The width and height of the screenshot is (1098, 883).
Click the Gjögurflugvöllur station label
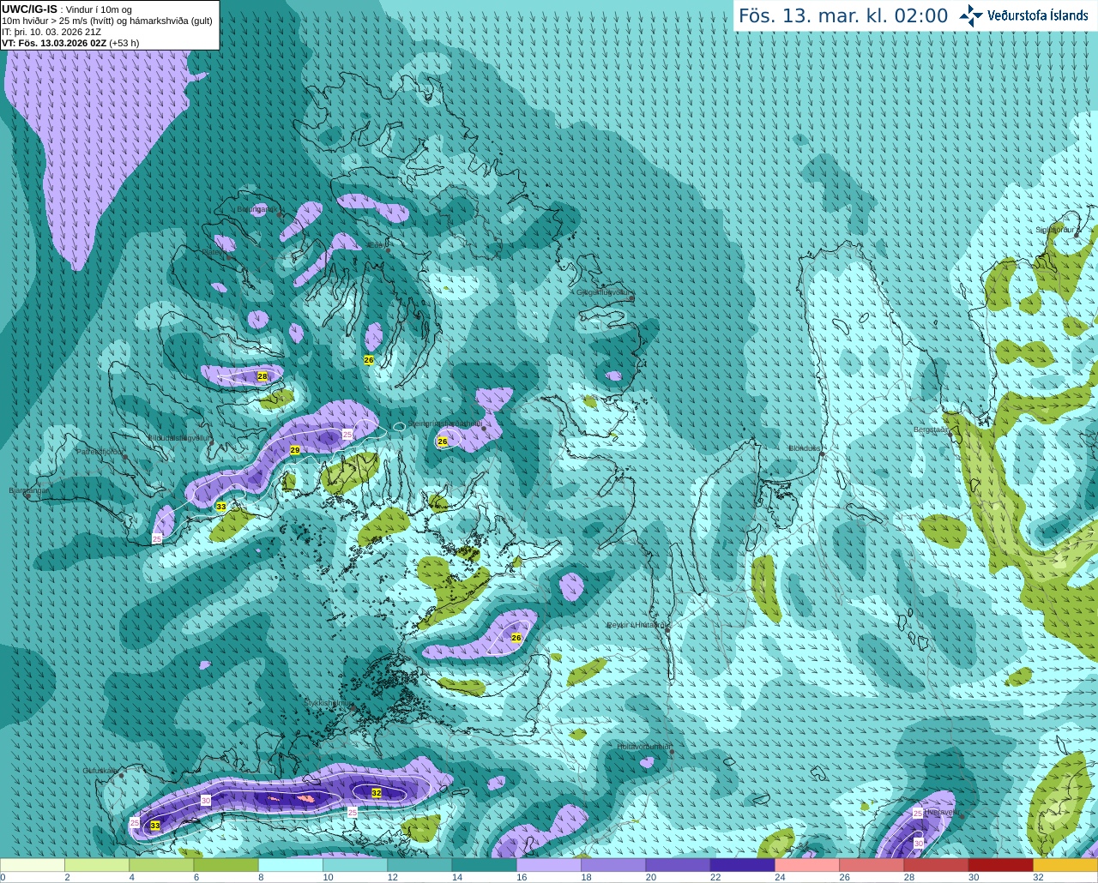(x=604, y=292)
